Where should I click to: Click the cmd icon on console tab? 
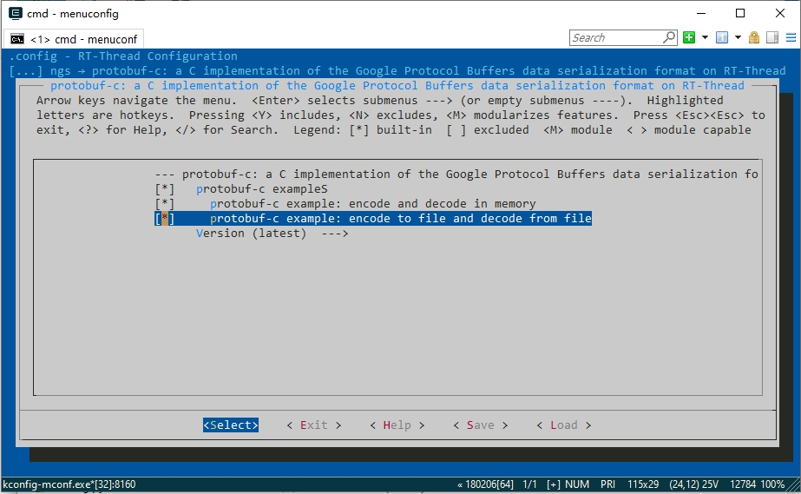(x=16, y=39)
